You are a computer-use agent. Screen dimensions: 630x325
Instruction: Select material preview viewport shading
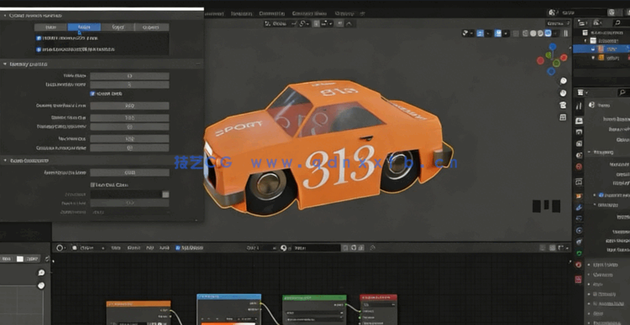541,34
